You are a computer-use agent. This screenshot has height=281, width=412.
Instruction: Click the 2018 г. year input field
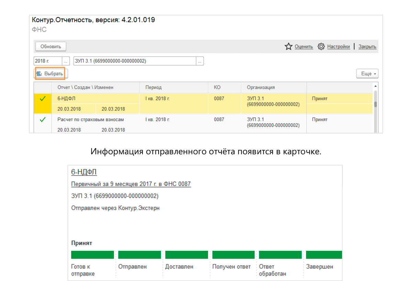coord(48,61)
